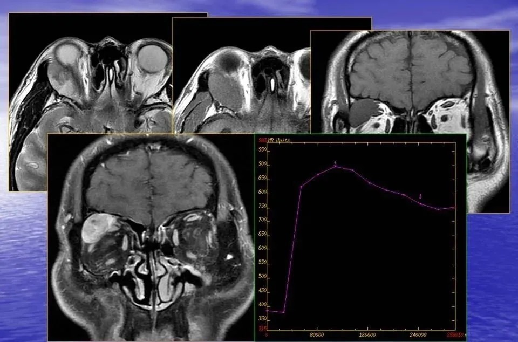518x342 pixels.
Task: Click the curve's starting point near 385
Action: [x=268, y=310]
